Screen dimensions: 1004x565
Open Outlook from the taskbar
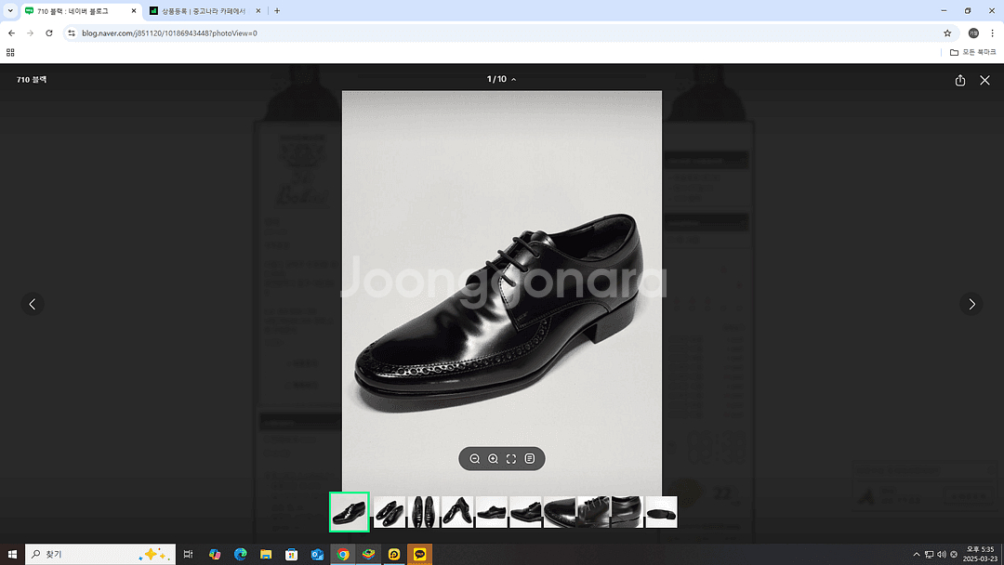point(317,554)
